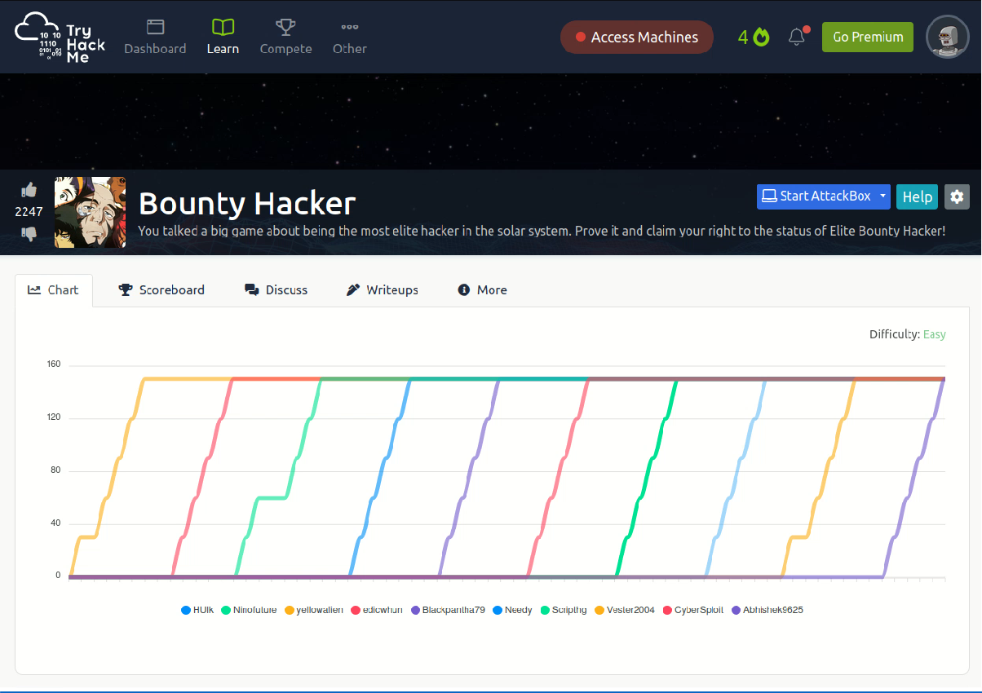Expand the Start AttackBox dropdown arrow
The width and height of the screenshot is (982, 693).
[882, 196]
